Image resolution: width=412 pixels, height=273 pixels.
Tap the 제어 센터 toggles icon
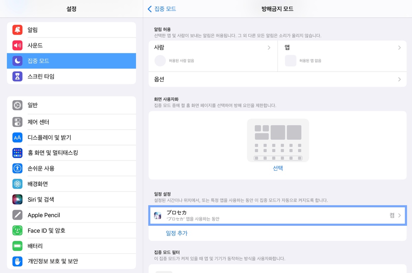coord(18,122)
